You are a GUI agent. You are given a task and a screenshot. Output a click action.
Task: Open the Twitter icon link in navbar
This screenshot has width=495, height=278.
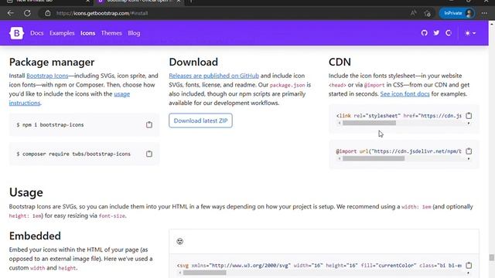(x=436, y=32)
